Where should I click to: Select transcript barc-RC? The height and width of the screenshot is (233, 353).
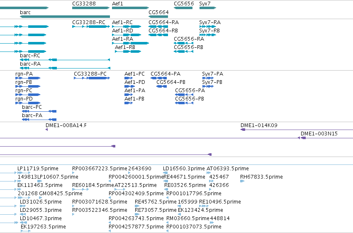pyautogui.click(x=30, y=56)
